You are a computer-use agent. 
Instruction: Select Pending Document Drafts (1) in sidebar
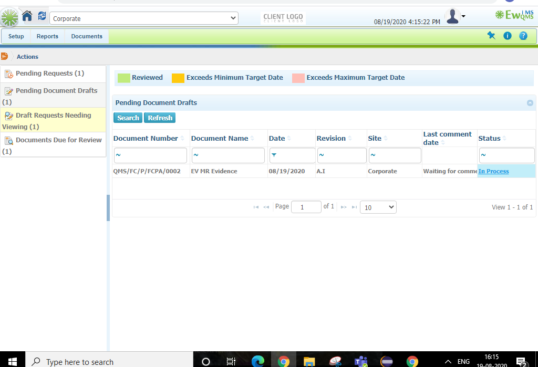point(53,96)
